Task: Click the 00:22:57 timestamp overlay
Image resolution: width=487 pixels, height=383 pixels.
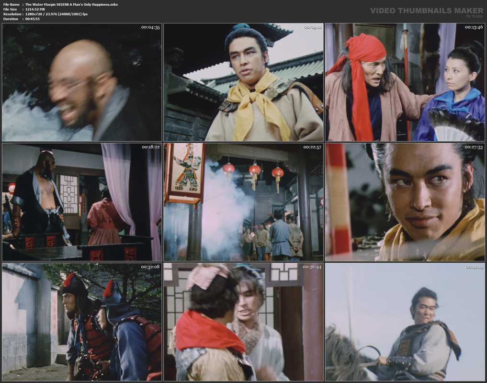Action: coord(312,147)
